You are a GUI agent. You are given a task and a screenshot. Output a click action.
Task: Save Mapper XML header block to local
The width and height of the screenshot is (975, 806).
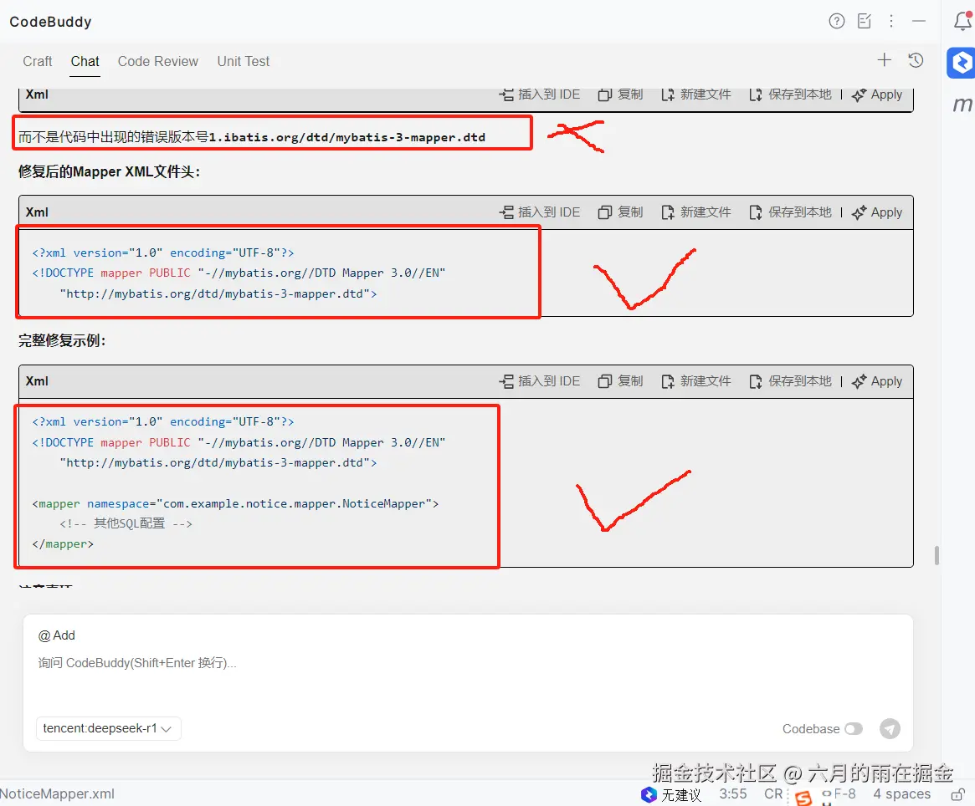point(790,212)
